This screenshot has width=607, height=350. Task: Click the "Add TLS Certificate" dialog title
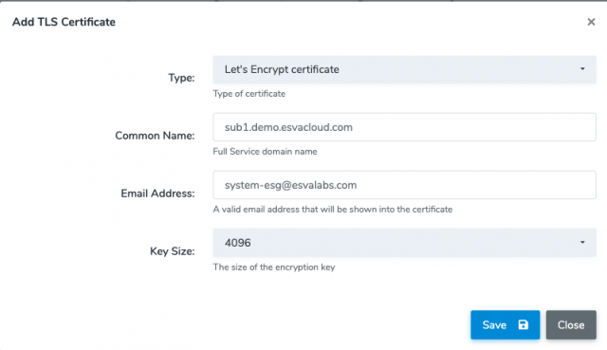(x=64, y=22)
